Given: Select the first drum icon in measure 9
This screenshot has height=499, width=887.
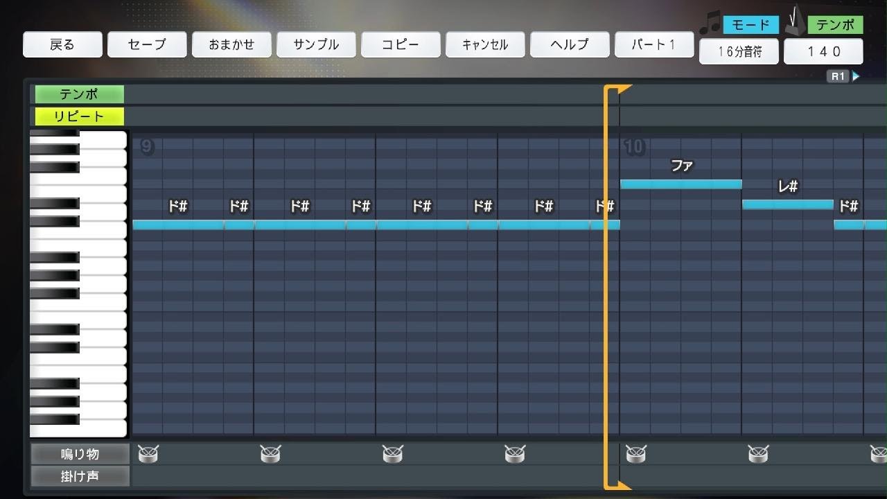Looking at the screenshot, I should tap(148, 454).
